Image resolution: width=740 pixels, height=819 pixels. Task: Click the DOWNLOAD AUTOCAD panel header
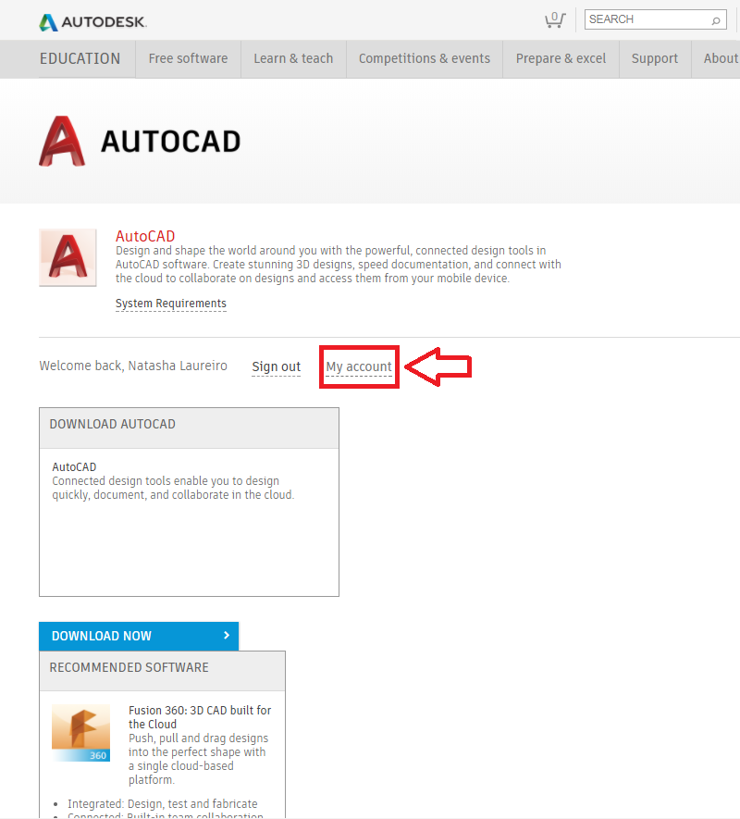189,428
